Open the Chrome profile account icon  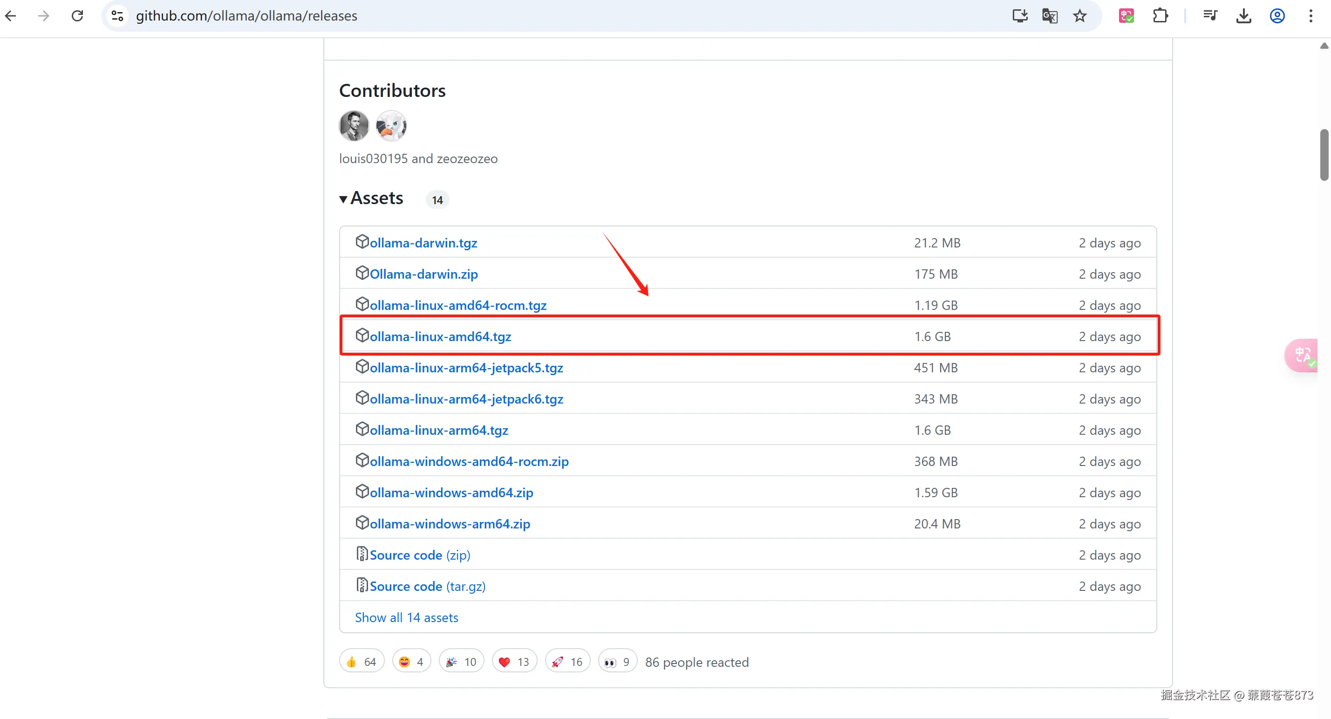click(x=1277, y=16)
